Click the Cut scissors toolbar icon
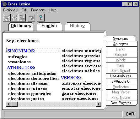Image resolution: width=140 pixels, height=119 pixels. coord(7,18)
